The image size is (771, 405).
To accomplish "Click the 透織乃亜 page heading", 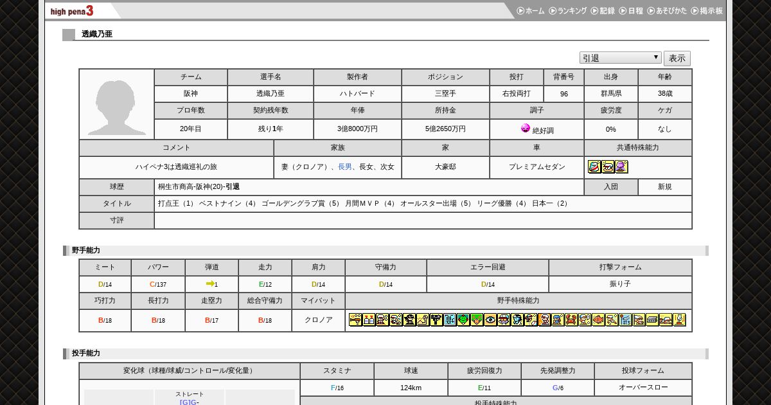I will 97,34.
